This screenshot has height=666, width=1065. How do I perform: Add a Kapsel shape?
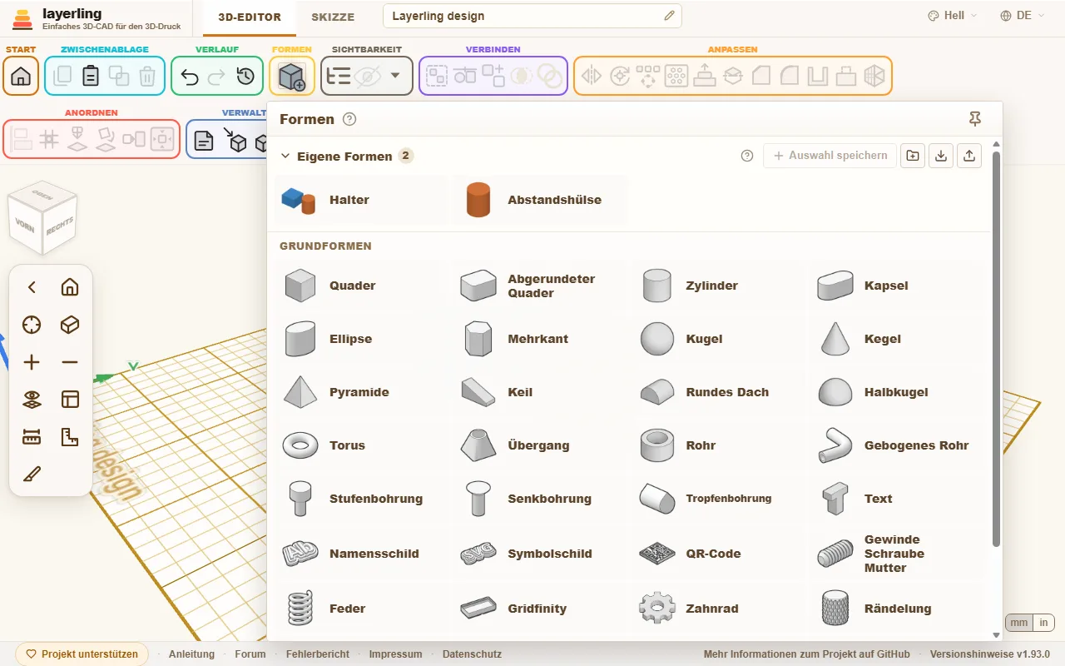pos(896,286)
